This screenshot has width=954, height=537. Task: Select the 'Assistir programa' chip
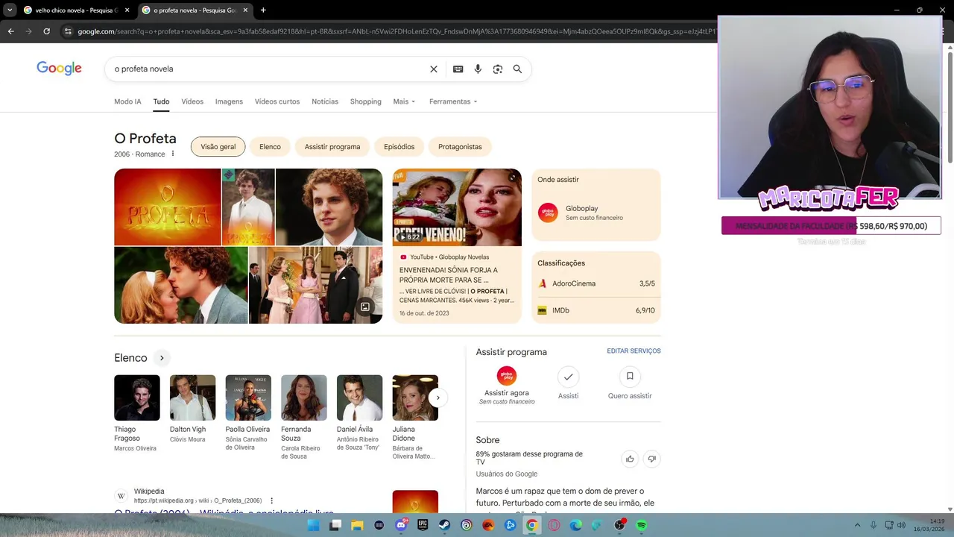[332, 147]
